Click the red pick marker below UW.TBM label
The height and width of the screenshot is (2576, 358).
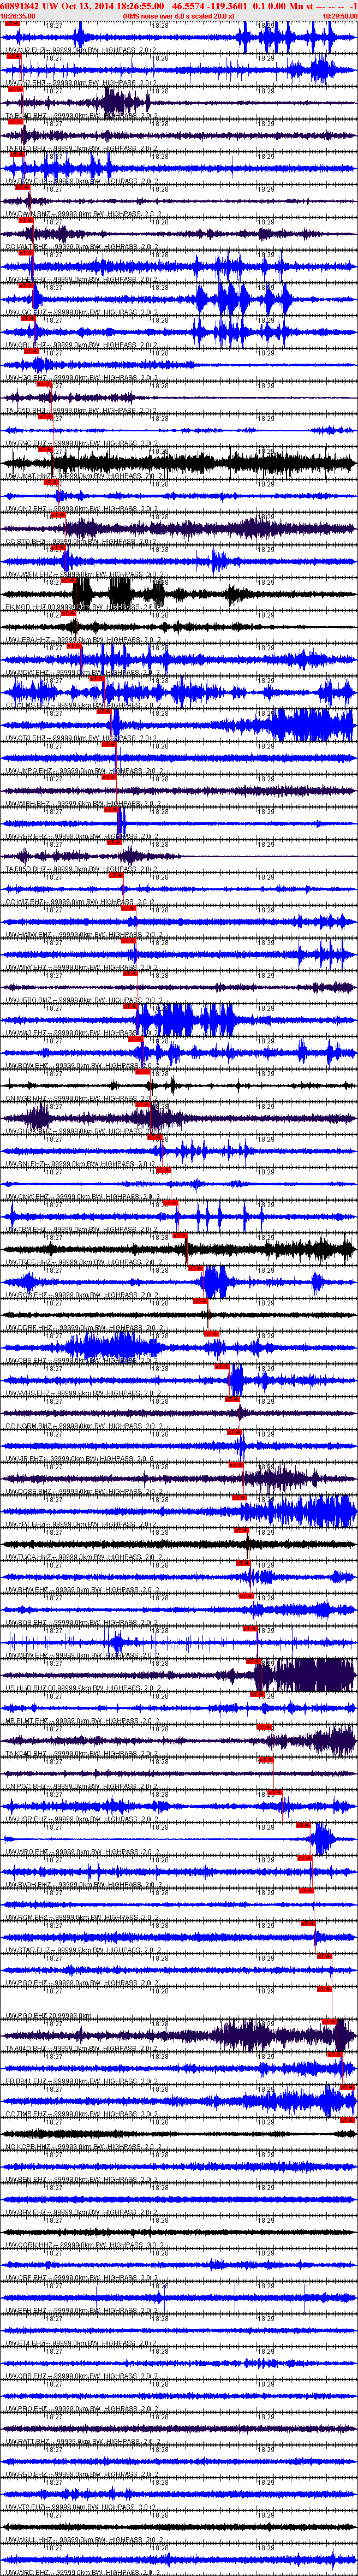pyautogui.click(x=180, y=1237)
